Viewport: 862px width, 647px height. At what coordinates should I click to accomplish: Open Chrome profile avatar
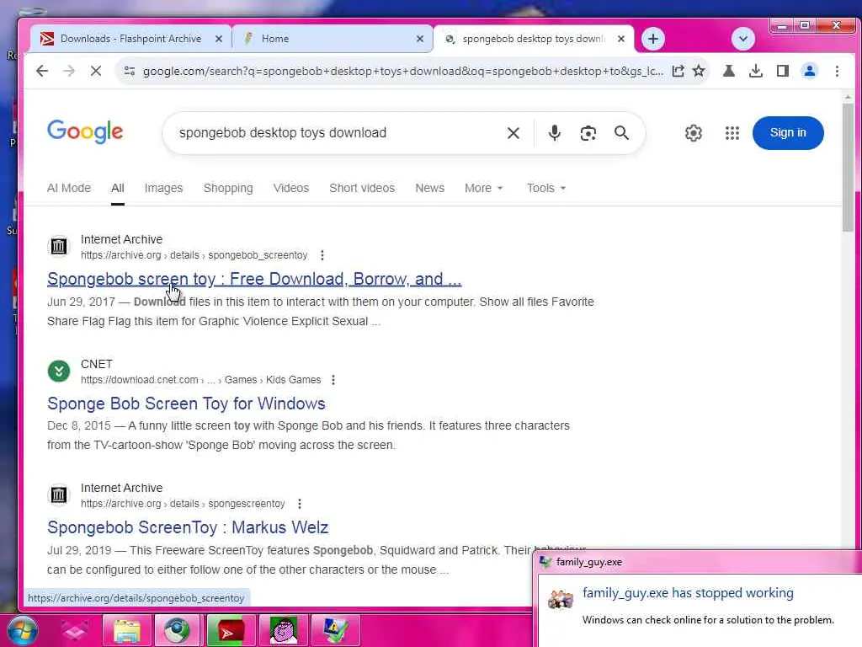pyautogui.click(x=810, y=71)
